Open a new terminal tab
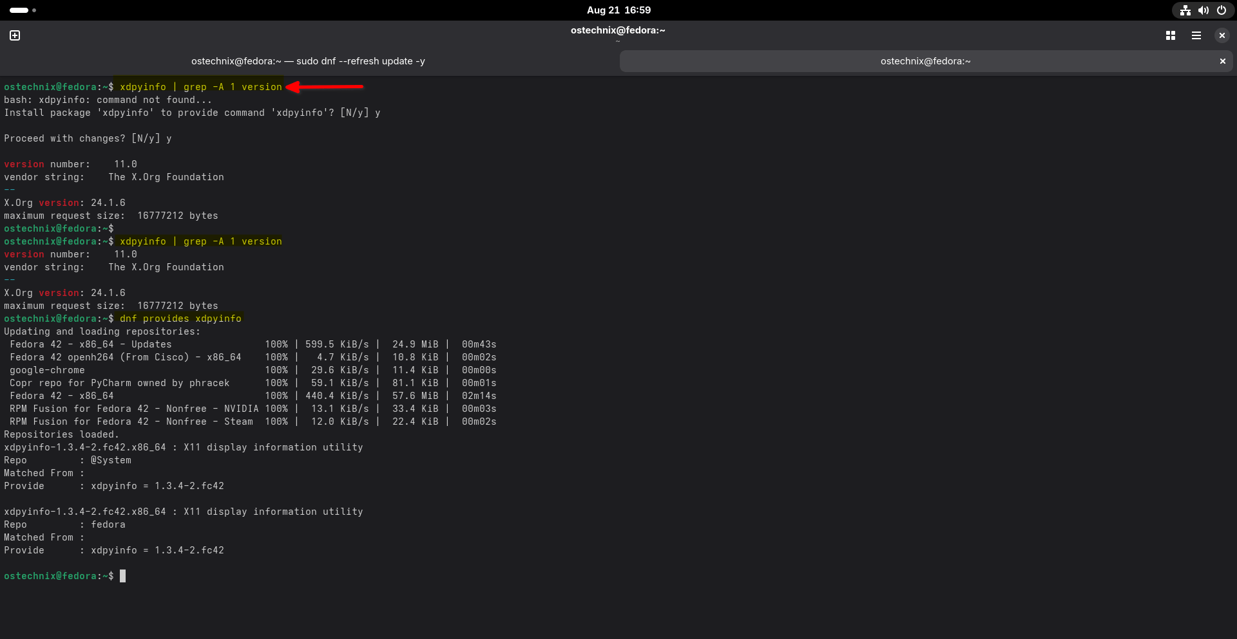Screen dimensions: 1237x639 [x=15, y=35]
